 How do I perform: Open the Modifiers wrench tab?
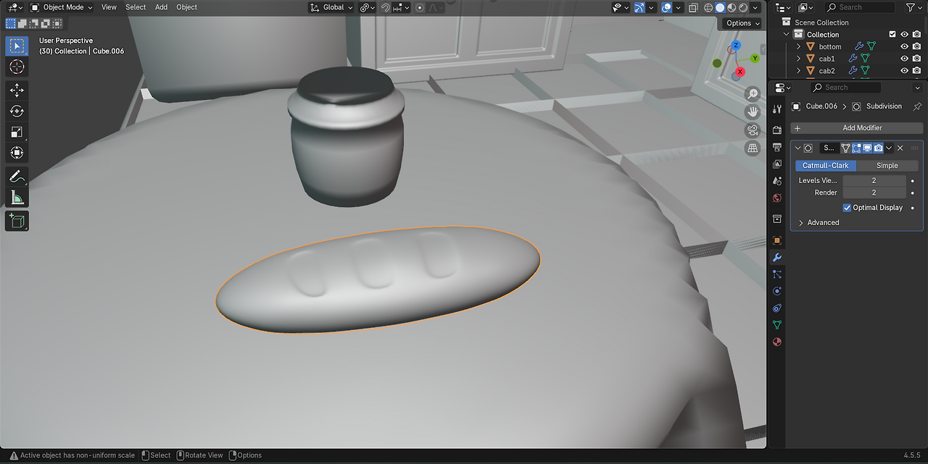click(x=777, y=257)
